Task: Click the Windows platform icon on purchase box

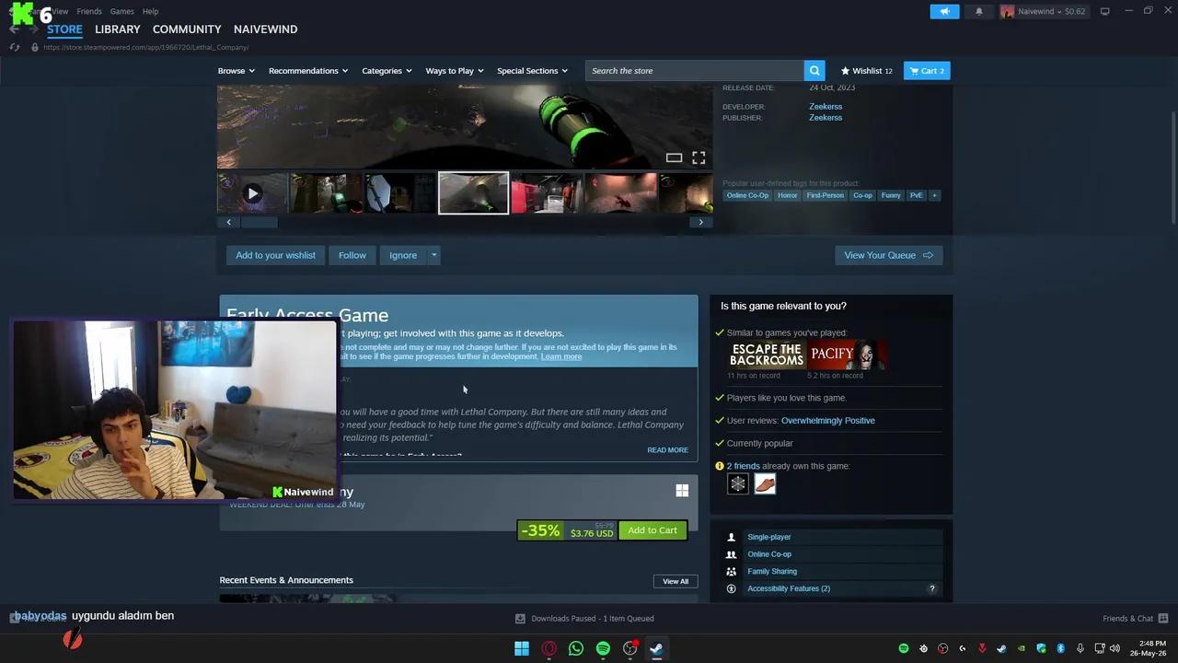Action: (x=682, y=491)
